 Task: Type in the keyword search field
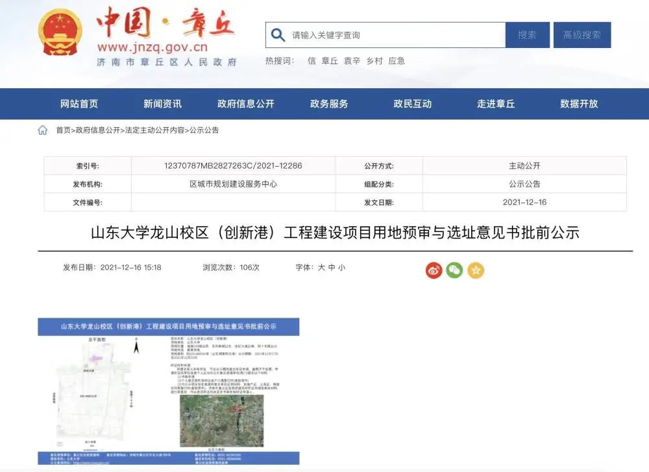point(396,35)
